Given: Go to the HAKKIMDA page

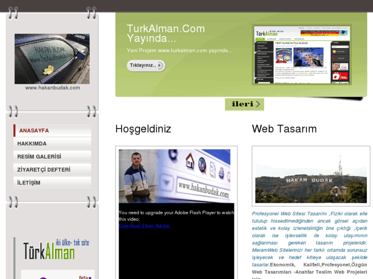Looking at the screenshot, I should pyautogui.click(x=52, y=144).
